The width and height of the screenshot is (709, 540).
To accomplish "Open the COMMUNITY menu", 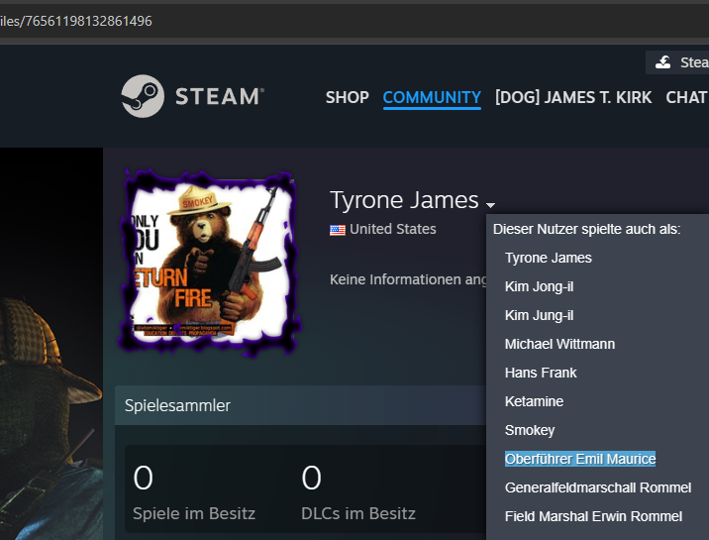I will 432,97.
